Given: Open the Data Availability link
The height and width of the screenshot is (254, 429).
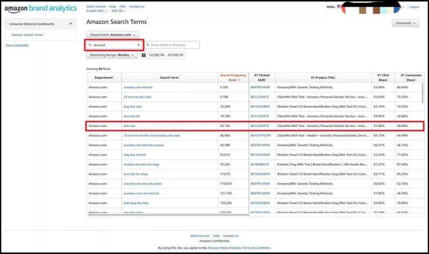Looking at the screenshot, I should pyautogui.click(x=17, y=45).
